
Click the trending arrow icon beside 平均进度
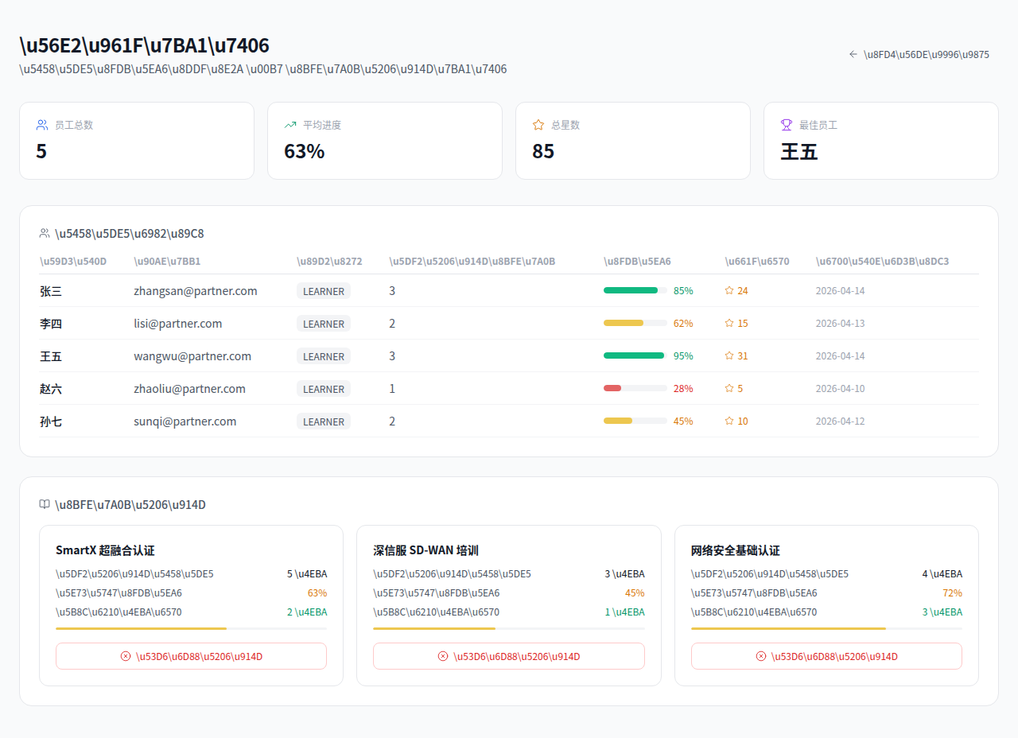(x=290, y=125)
